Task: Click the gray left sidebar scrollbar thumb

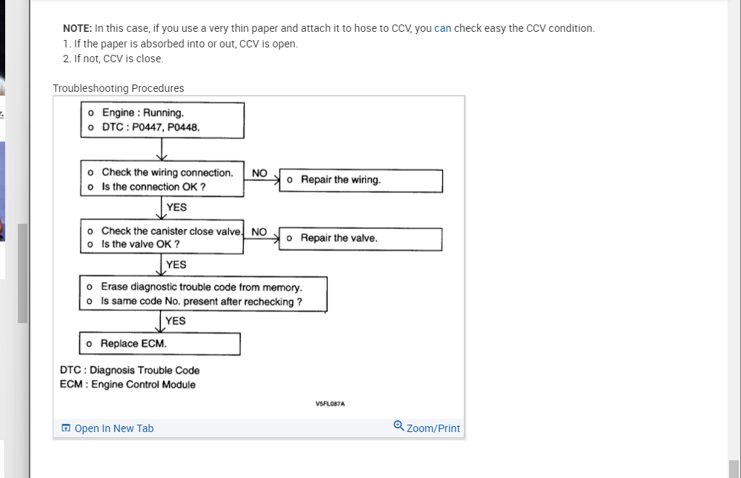Action: (22, 273)
